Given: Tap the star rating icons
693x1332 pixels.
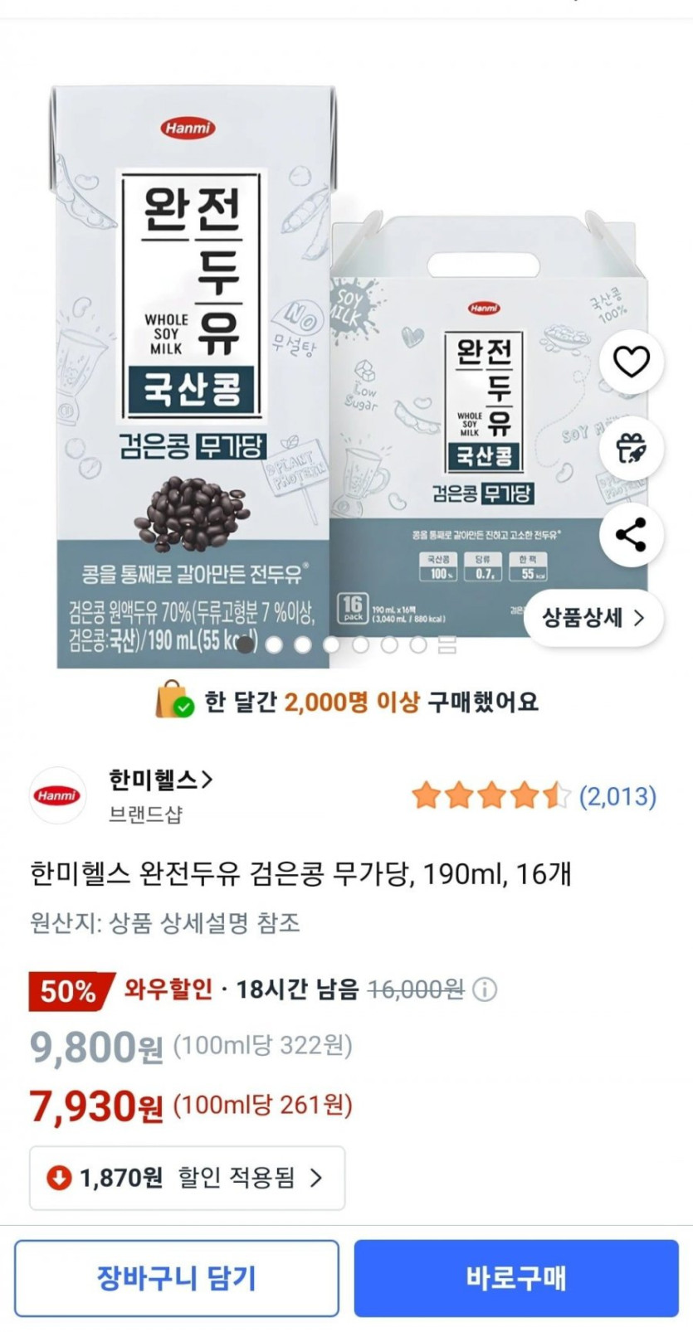Looking at the screenshot, I should 491,796.
